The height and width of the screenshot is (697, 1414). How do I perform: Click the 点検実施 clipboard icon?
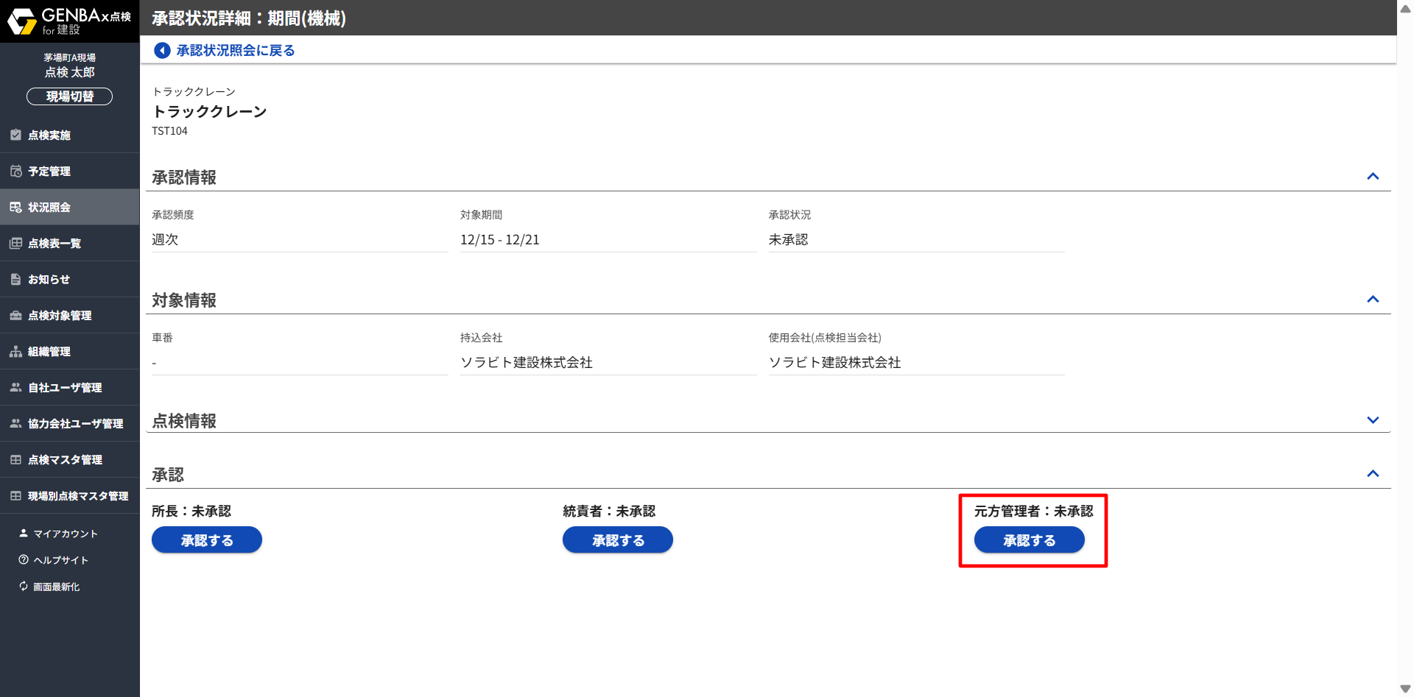point(15,135)
